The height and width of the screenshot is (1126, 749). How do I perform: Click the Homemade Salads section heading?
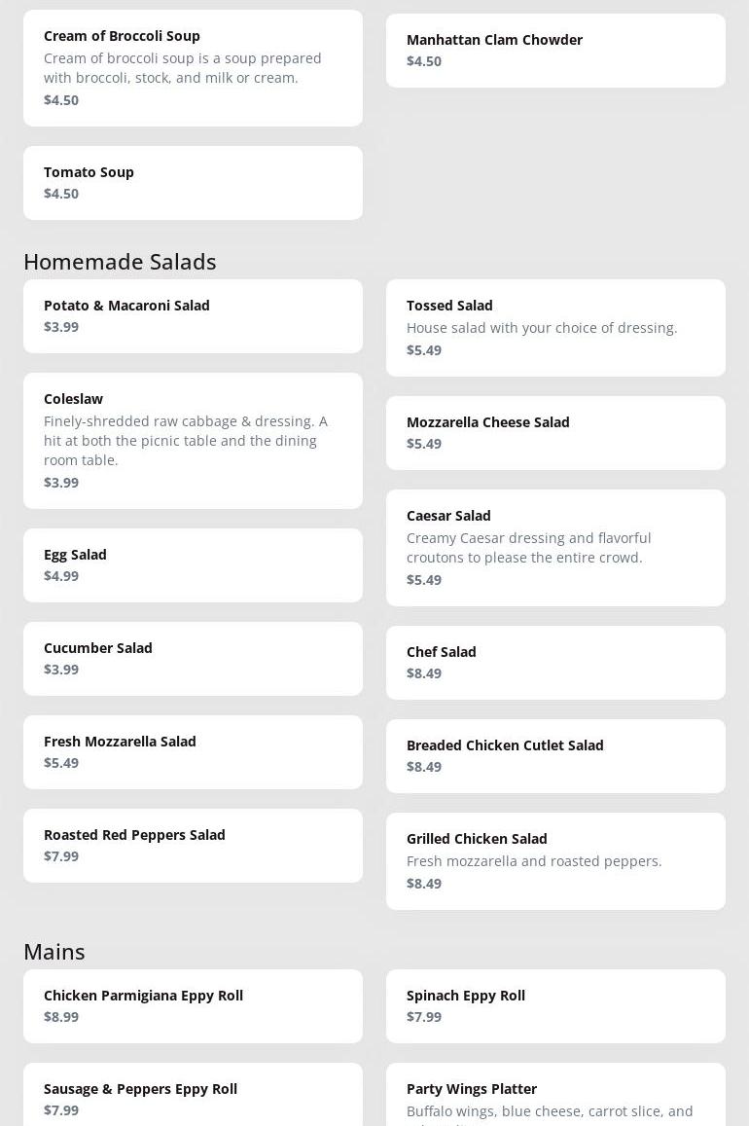(120, 262)
